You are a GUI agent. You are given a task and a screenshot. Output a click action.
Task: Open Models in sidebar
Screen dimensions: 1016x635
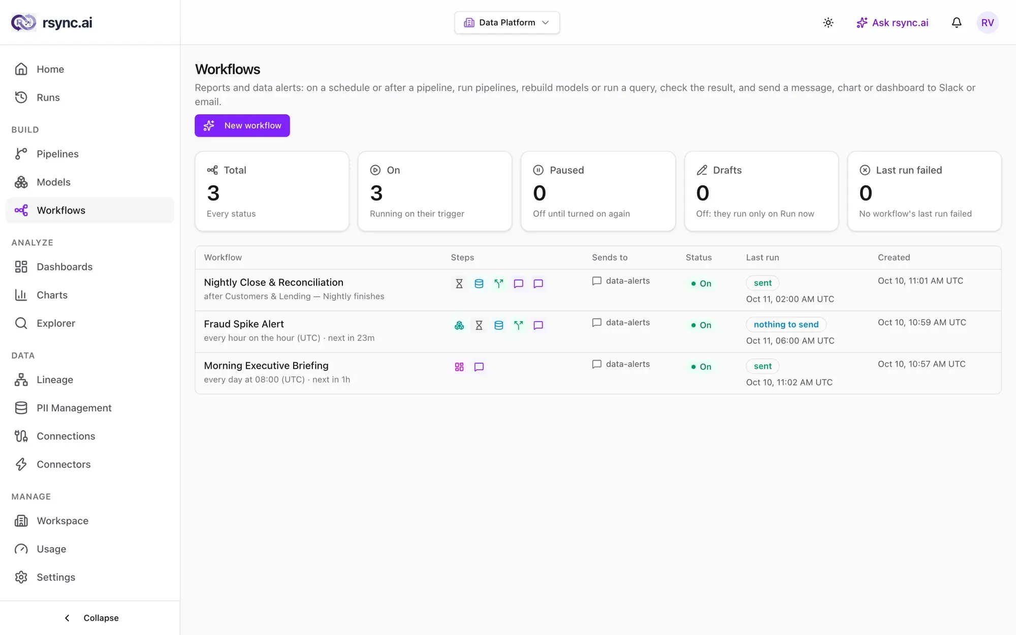point(90,182)
